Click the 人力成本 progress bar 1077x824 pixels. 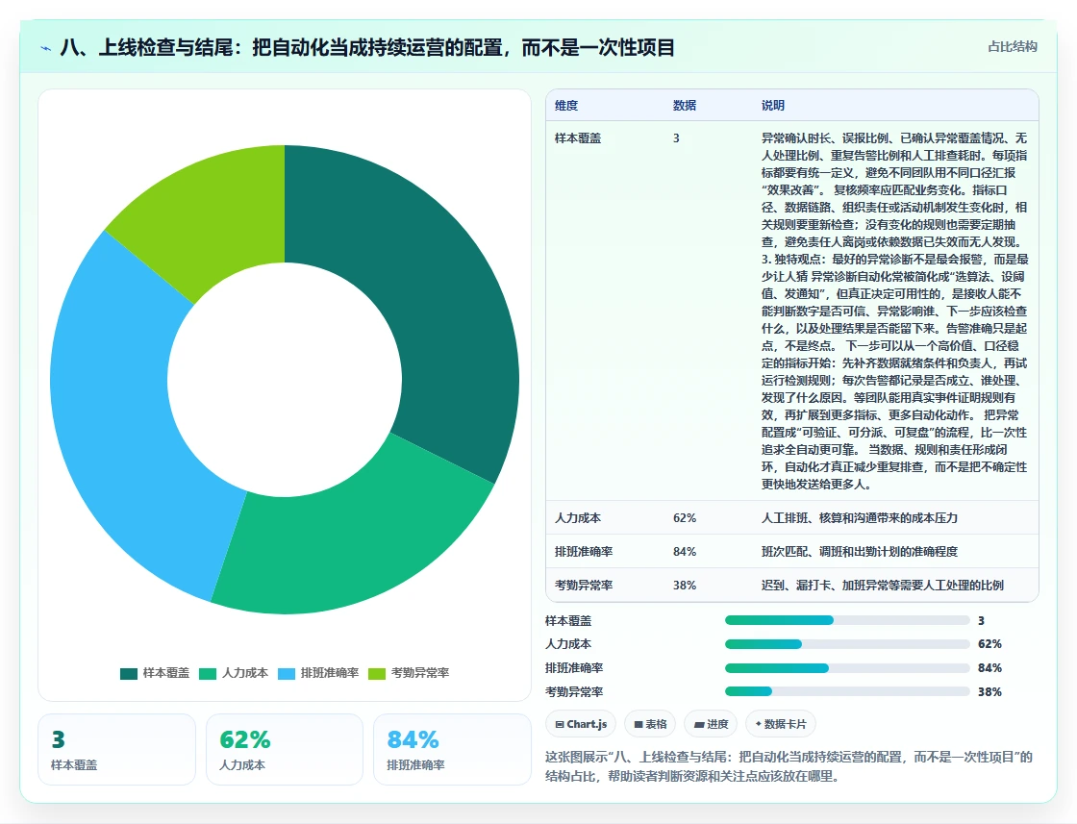point(847,644)
